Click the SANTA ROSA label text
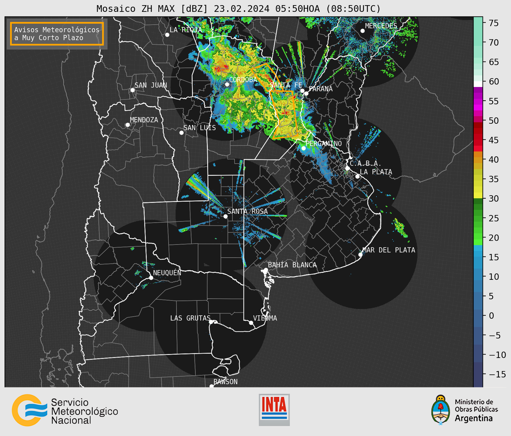The height and width of the screenshot is (436, 511). pyautogui.click(x=247, y=211)
